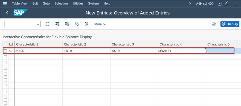
Task: Open the Edit menu
Action: 35,3
